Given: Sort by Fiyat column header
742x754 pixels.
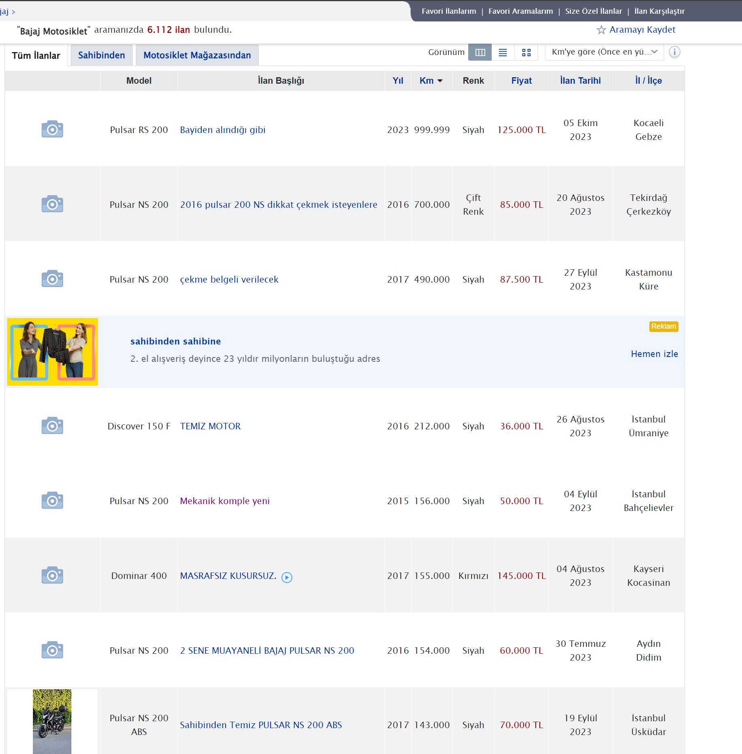Looking at the screenshot, I should [x=521, y=80].
